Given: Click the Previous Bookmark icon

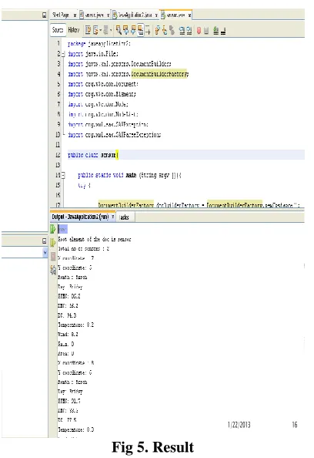Looking at the screenshot, I should tap(157, 30).
